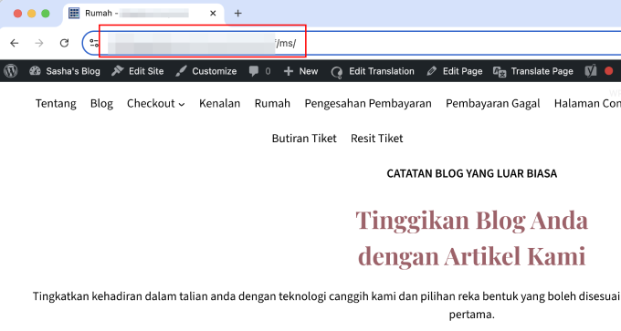Viewport: 621px width, 331px height.
Task: Click Translate Page in the admin bar
Action: coord(533,71)
